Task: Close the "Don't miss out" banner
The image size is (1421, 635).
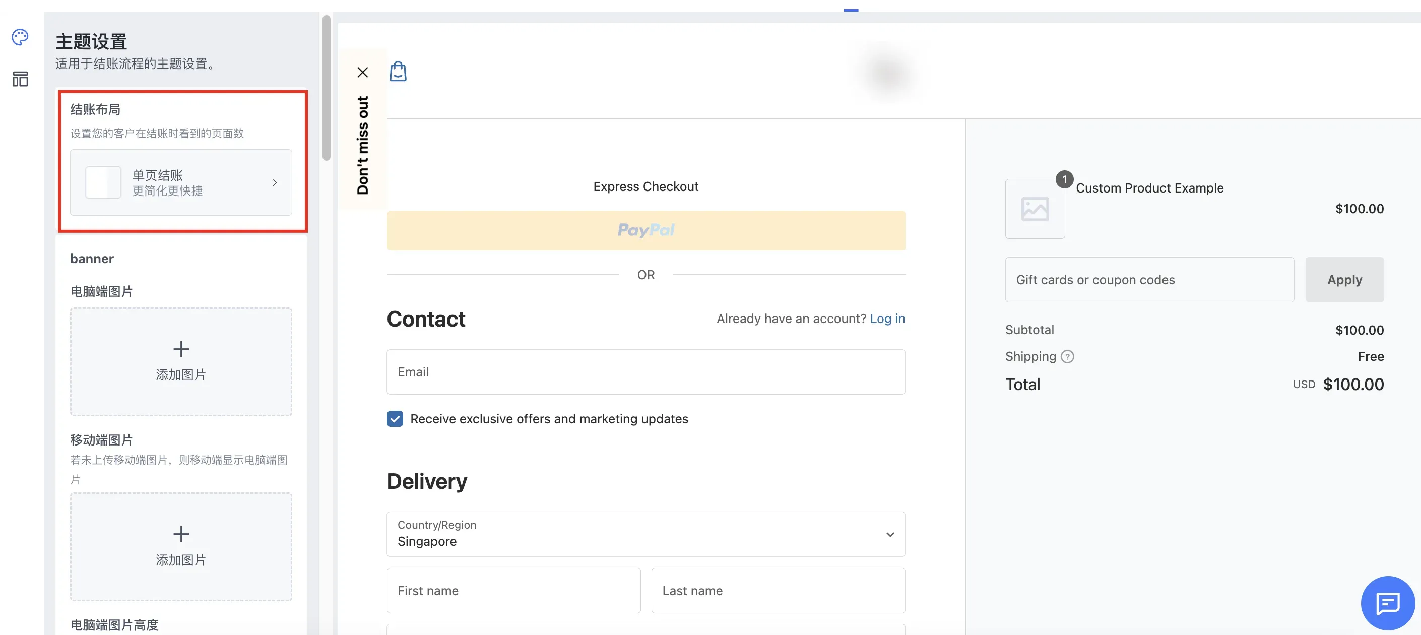Action: [x=362, y=72]
